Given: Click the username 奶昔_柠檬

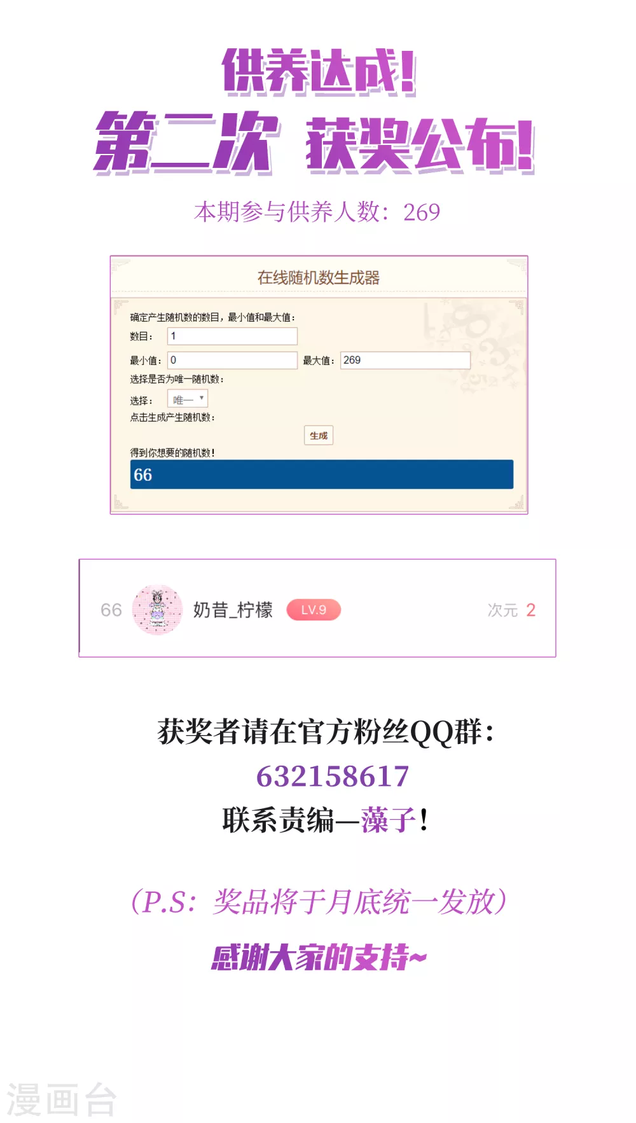Looking at the screenshot, I should (233, 610).
